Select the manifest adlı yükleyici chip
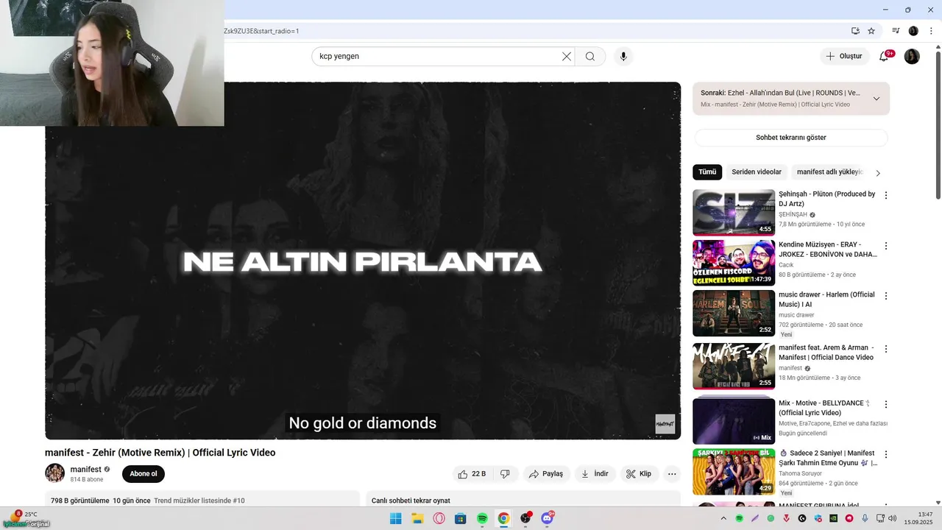The height and width of the screenshot is (530, 942). [829, 172]
